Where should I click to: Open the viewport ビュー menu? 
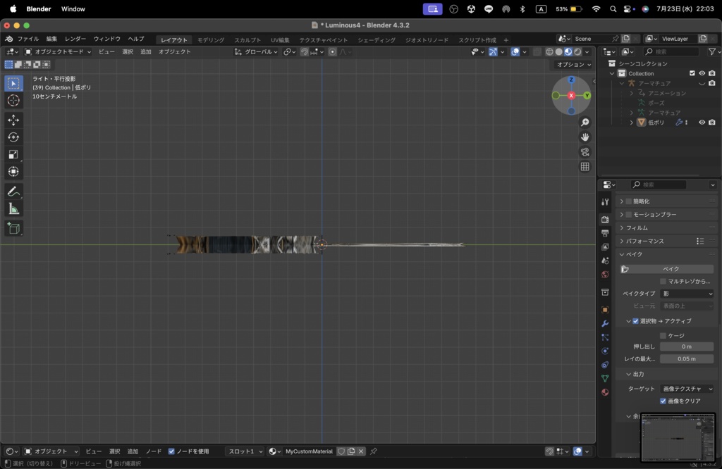107,52
